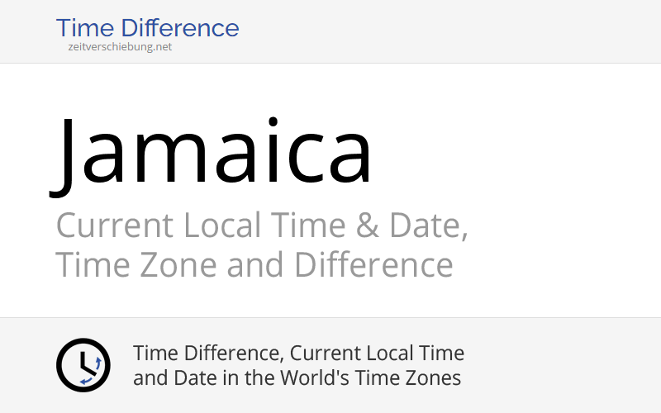Click footer line "Time Difference, Current Local Time"

coord(298,354)
